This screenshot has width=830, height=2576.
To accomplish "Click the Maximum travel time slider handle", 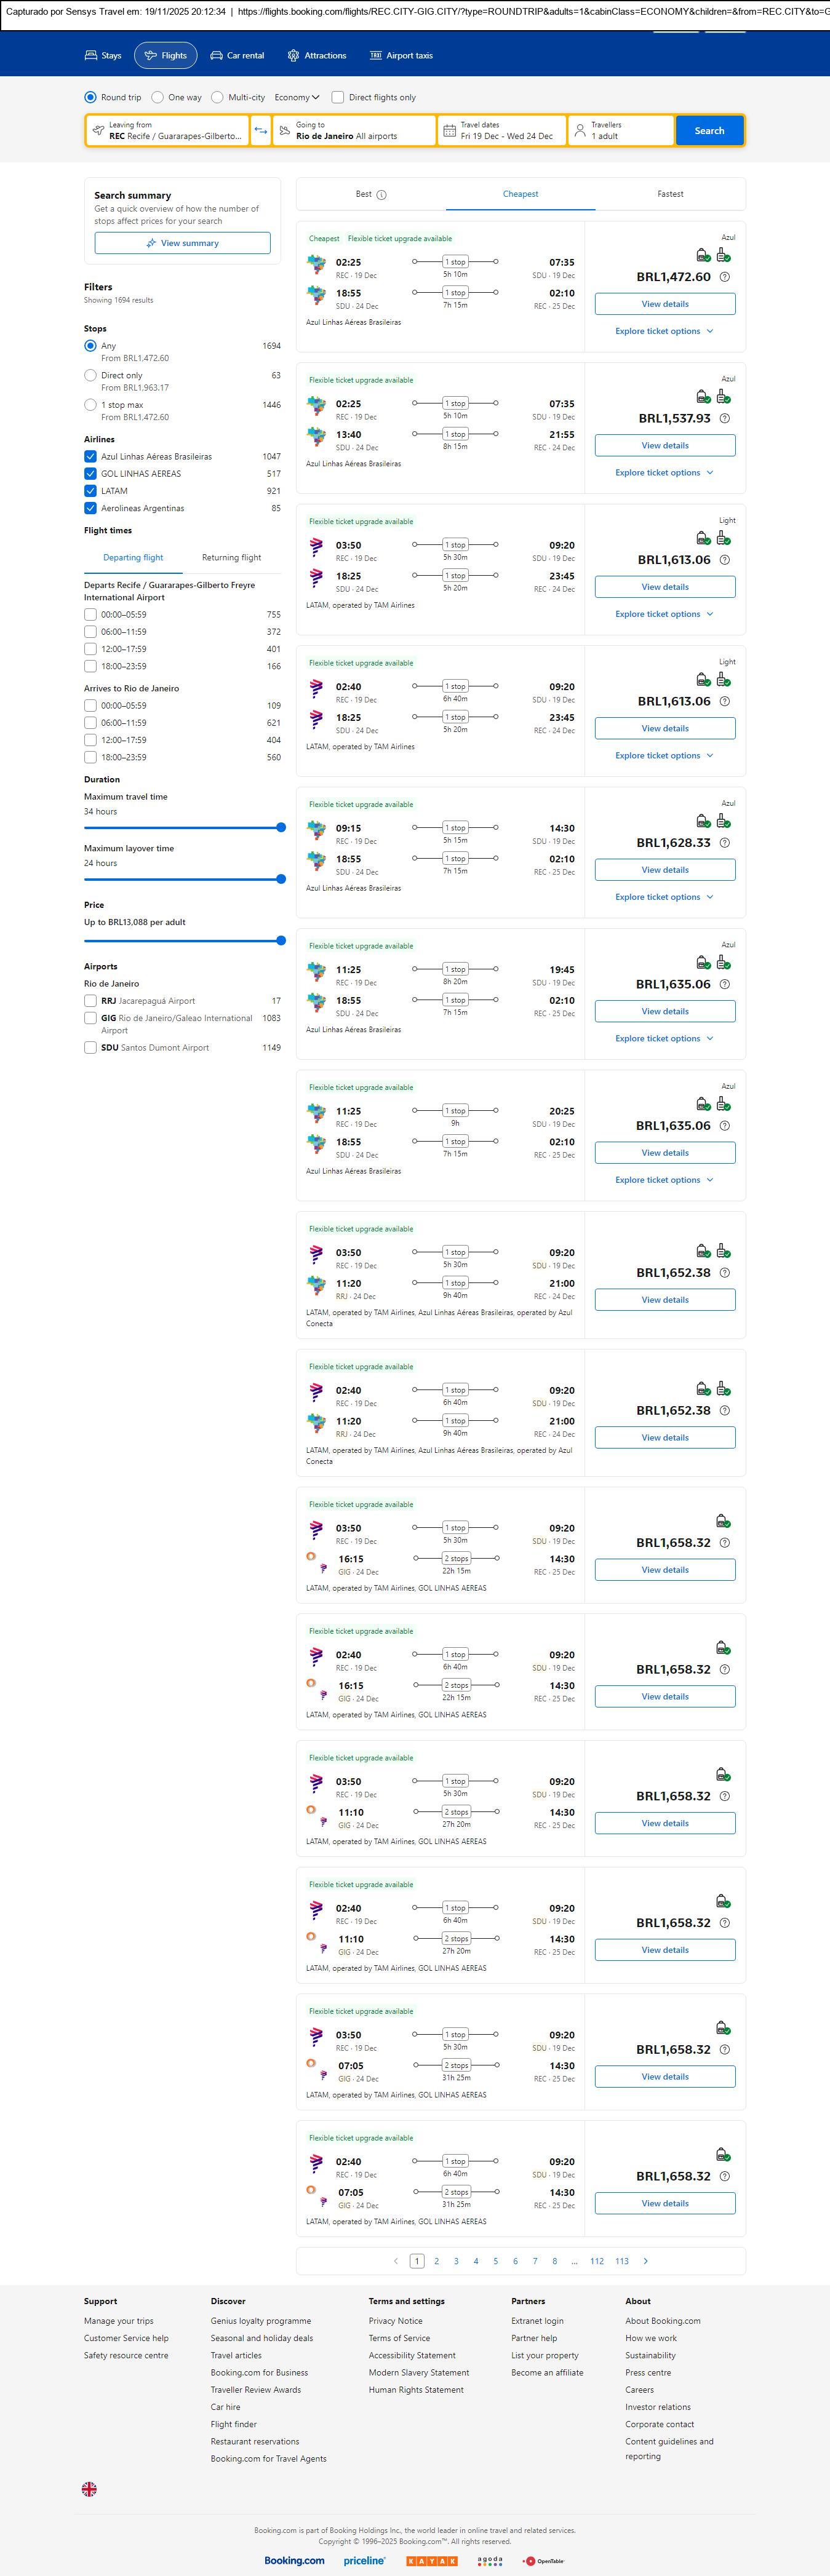I will (281, 828).
